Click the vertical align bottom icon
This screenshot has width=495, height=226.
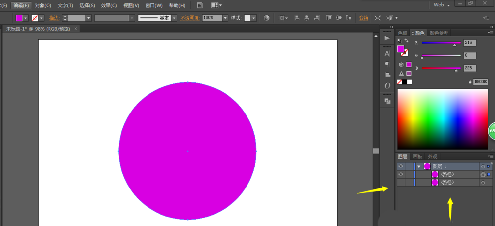349,18
